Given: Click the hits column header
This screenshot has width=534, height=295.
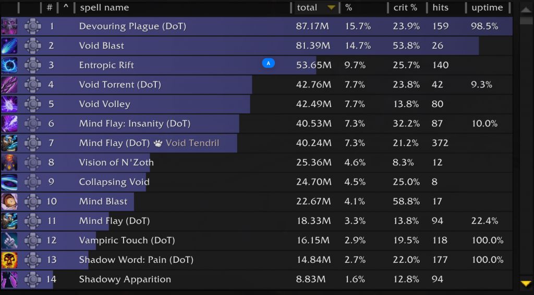Looking at the screenshot, I should [441, 8].
